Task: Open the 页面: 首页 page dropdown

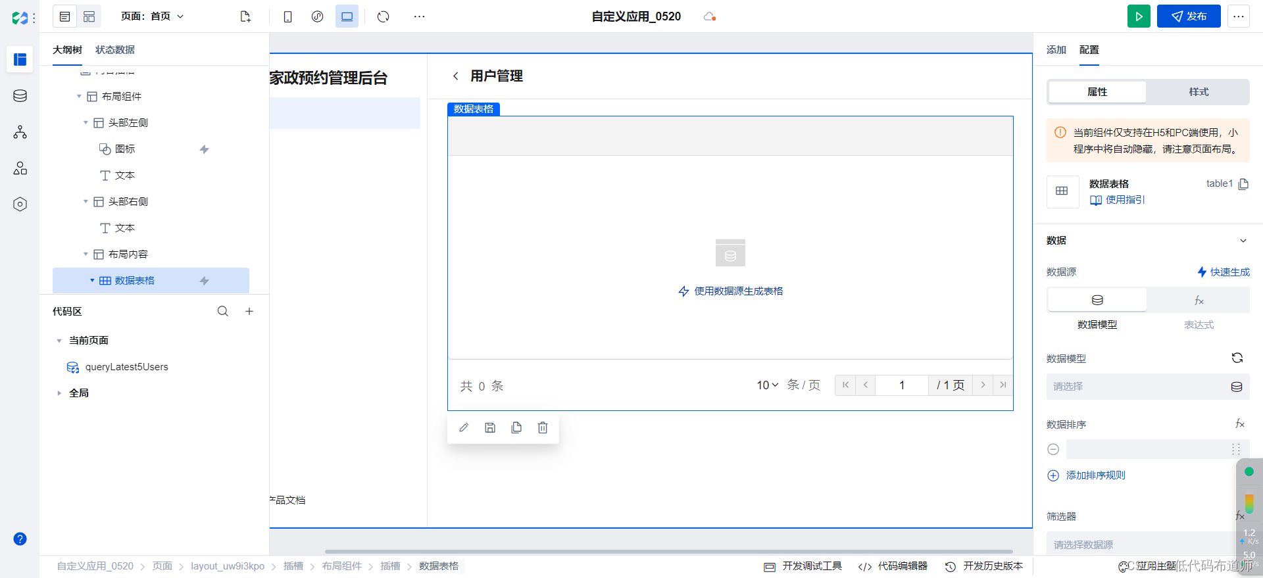Action: [x=153, y=16]
